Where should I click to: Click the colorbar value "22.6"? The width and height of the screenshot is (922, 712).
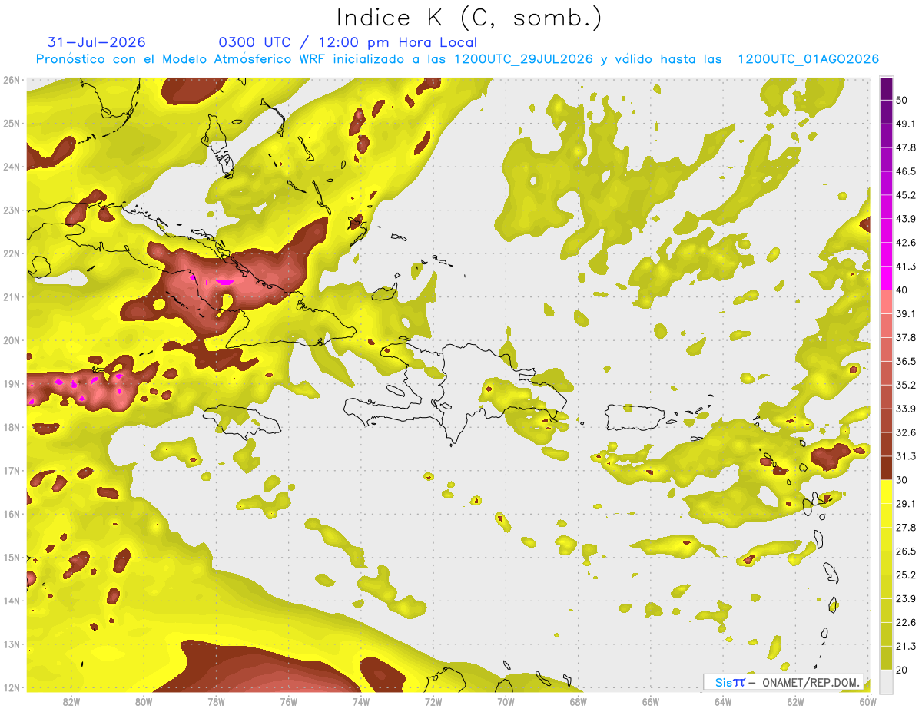[x=905, y=623]
